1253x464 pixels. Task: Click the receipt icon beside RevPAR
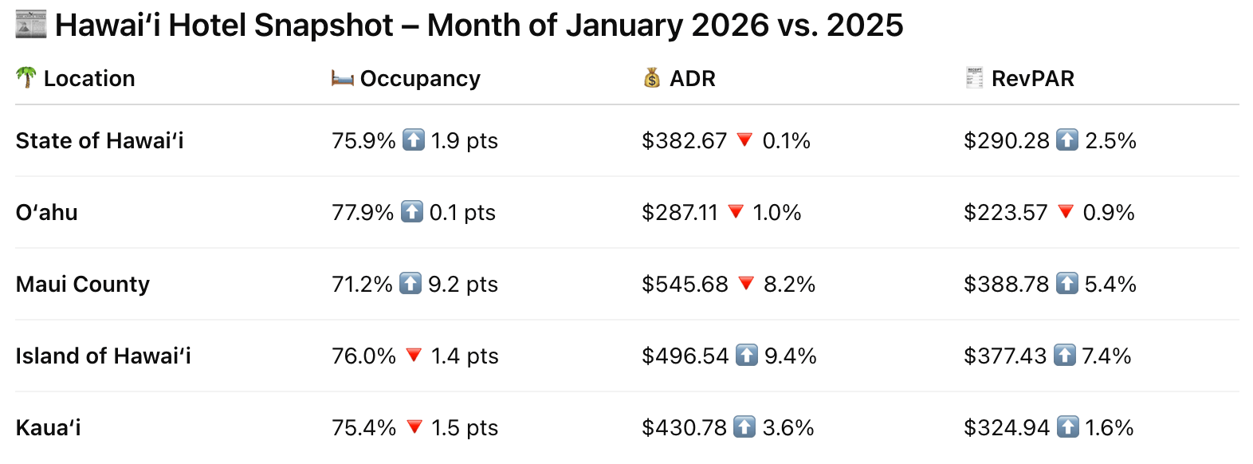[974, 78]
